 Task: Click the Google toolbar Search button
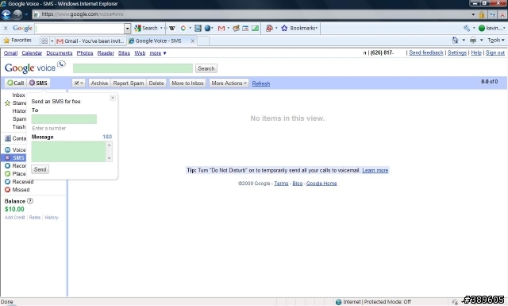click(x=146, y=29)
